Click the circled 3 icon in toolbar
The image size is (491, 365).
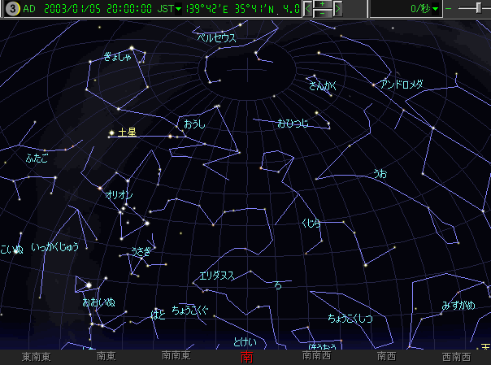11,9
